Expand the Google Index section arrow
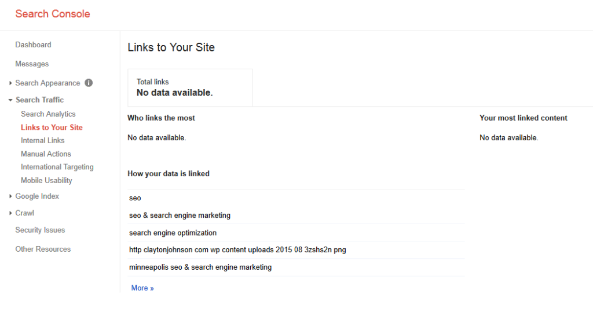Viewport: 593px width, 313px height. coord(11,196)
